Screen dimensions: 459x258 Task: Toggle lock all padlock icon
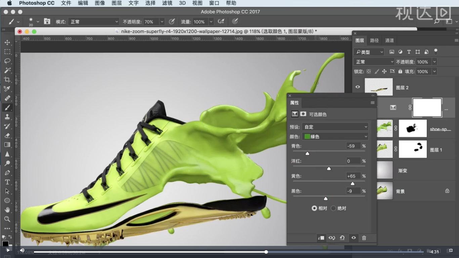[x=400, y=72]
